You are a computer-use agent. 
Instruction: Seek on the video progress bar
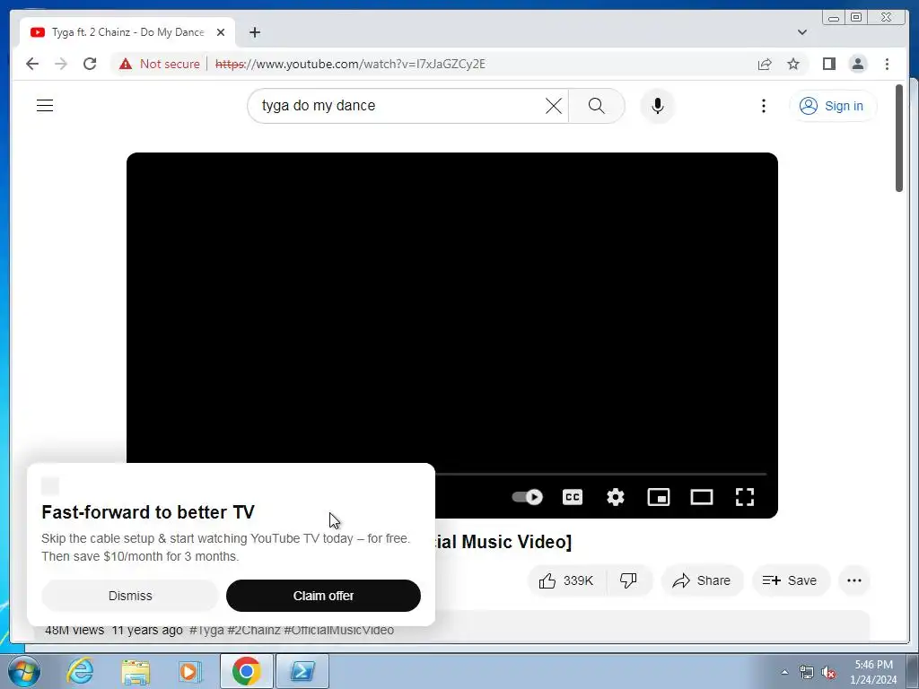pos(600,474)
